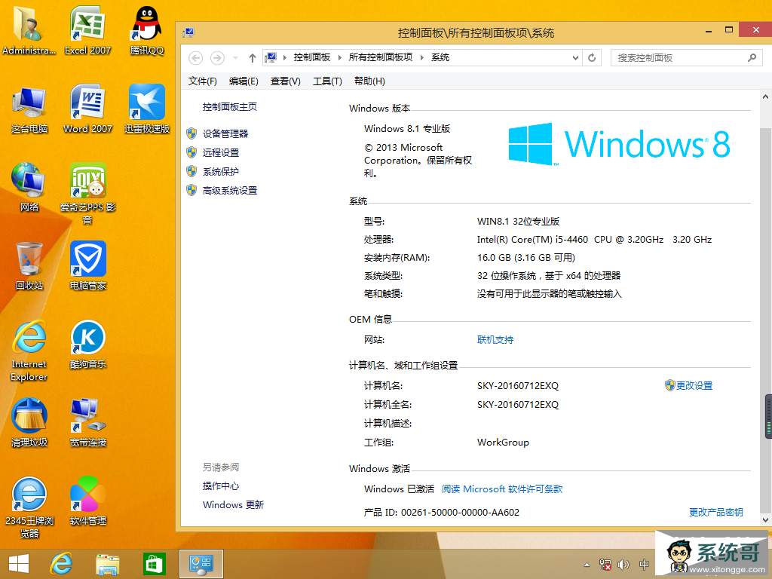Click 更改产品密钥 link
Image resolution: width=772 pixels, height=579 pixels.
pos(716,512)
